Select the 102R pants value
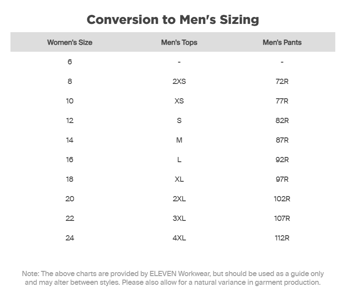The image size is (344, 290). tap(282, 199)
